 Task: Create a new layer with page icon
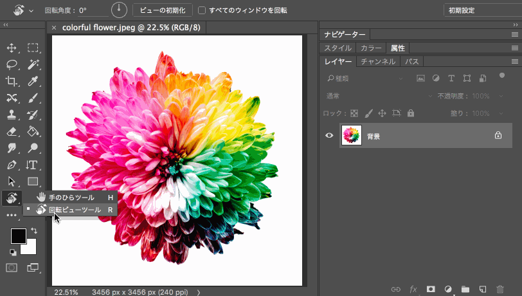click(483, 290)
